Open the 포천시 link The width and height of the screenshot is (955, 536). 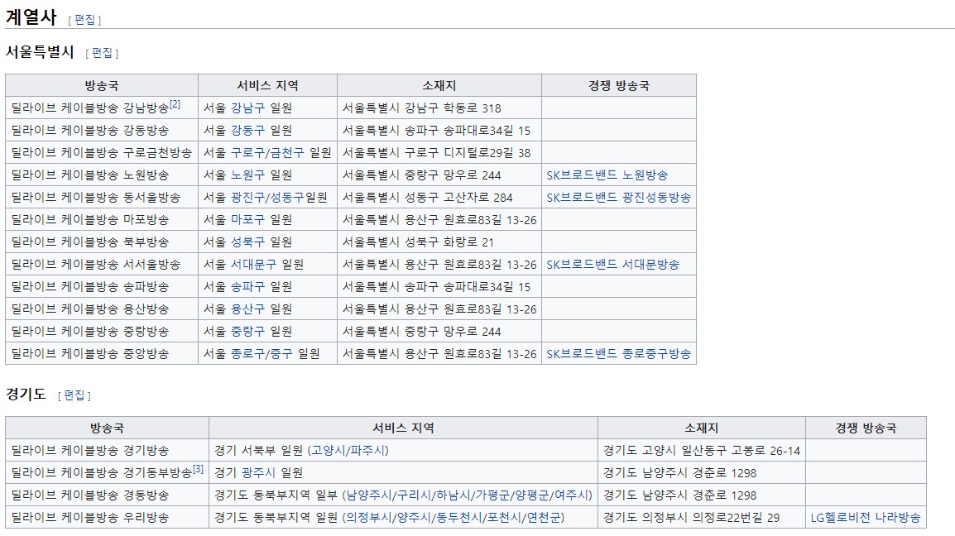(x=503, y=517)
